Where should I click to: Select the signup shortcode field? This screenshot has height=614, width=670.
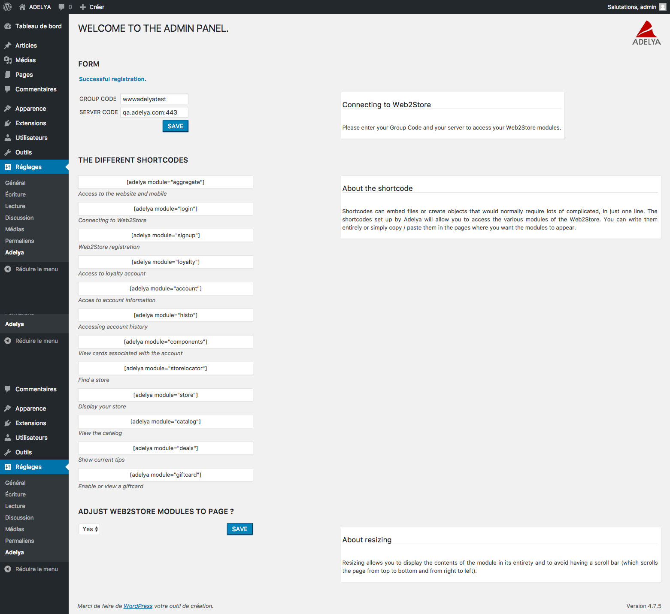pyautogui.click(x=166, y=235)
